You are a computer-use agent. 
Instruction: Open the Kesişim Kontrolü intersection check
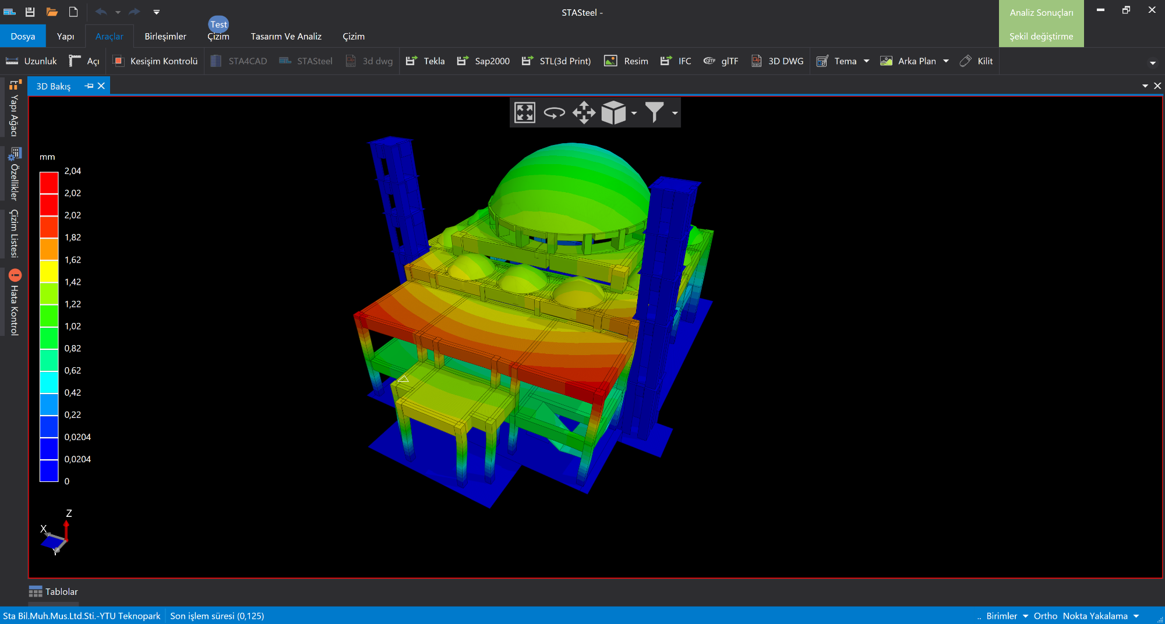click(155, 61)
